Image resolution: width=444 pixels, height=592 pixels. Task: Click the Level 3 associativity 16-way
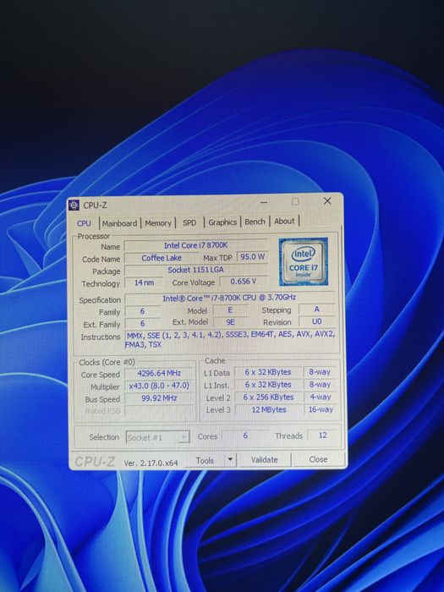click(321, 409)
